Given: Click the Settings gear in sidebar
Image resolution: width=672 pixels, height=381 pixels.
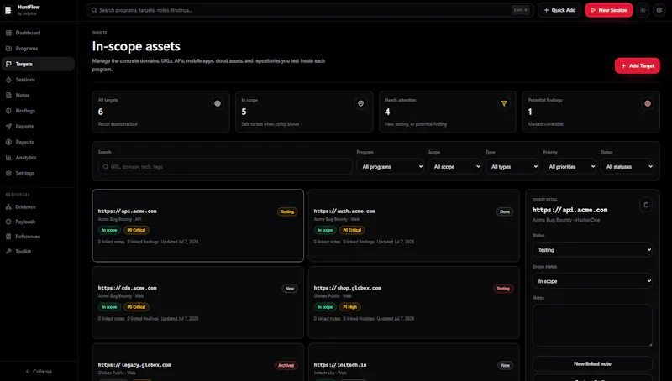Looking at the screenshot, I should tap(8, 174).
